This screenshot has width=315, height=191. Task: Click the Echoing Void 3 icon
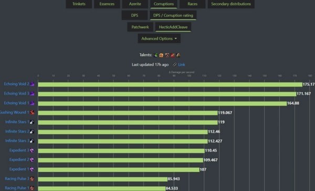tap(32, 94)
